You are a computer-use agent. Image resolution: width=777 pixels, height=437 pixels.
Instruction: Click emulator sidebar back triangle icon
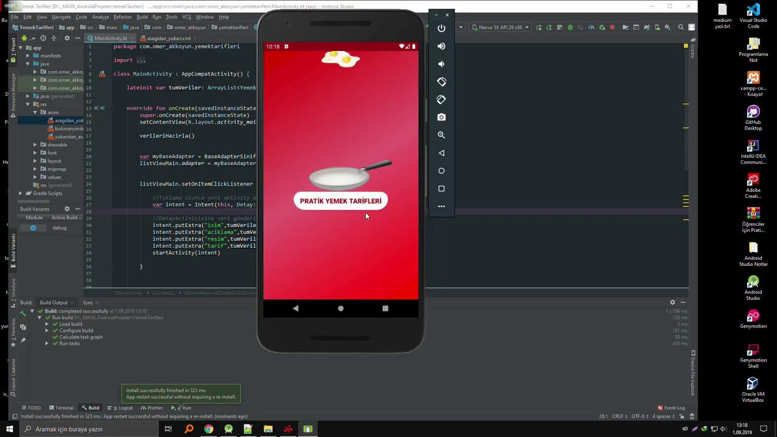point(441,153)
